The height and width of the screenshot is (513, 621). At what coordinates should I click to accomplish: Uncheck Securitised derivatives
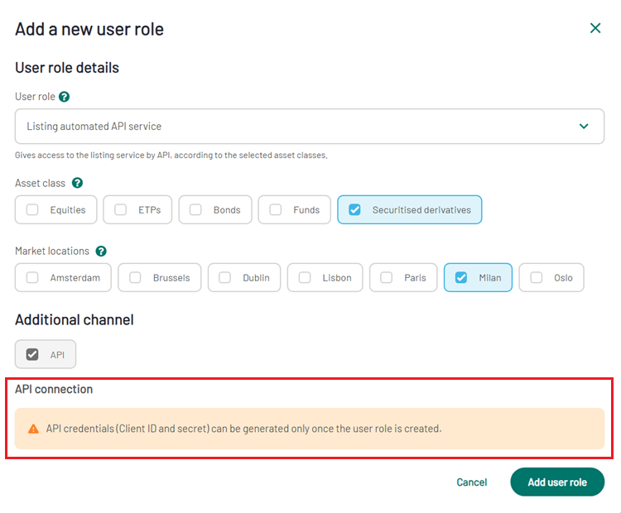(355, 210)
